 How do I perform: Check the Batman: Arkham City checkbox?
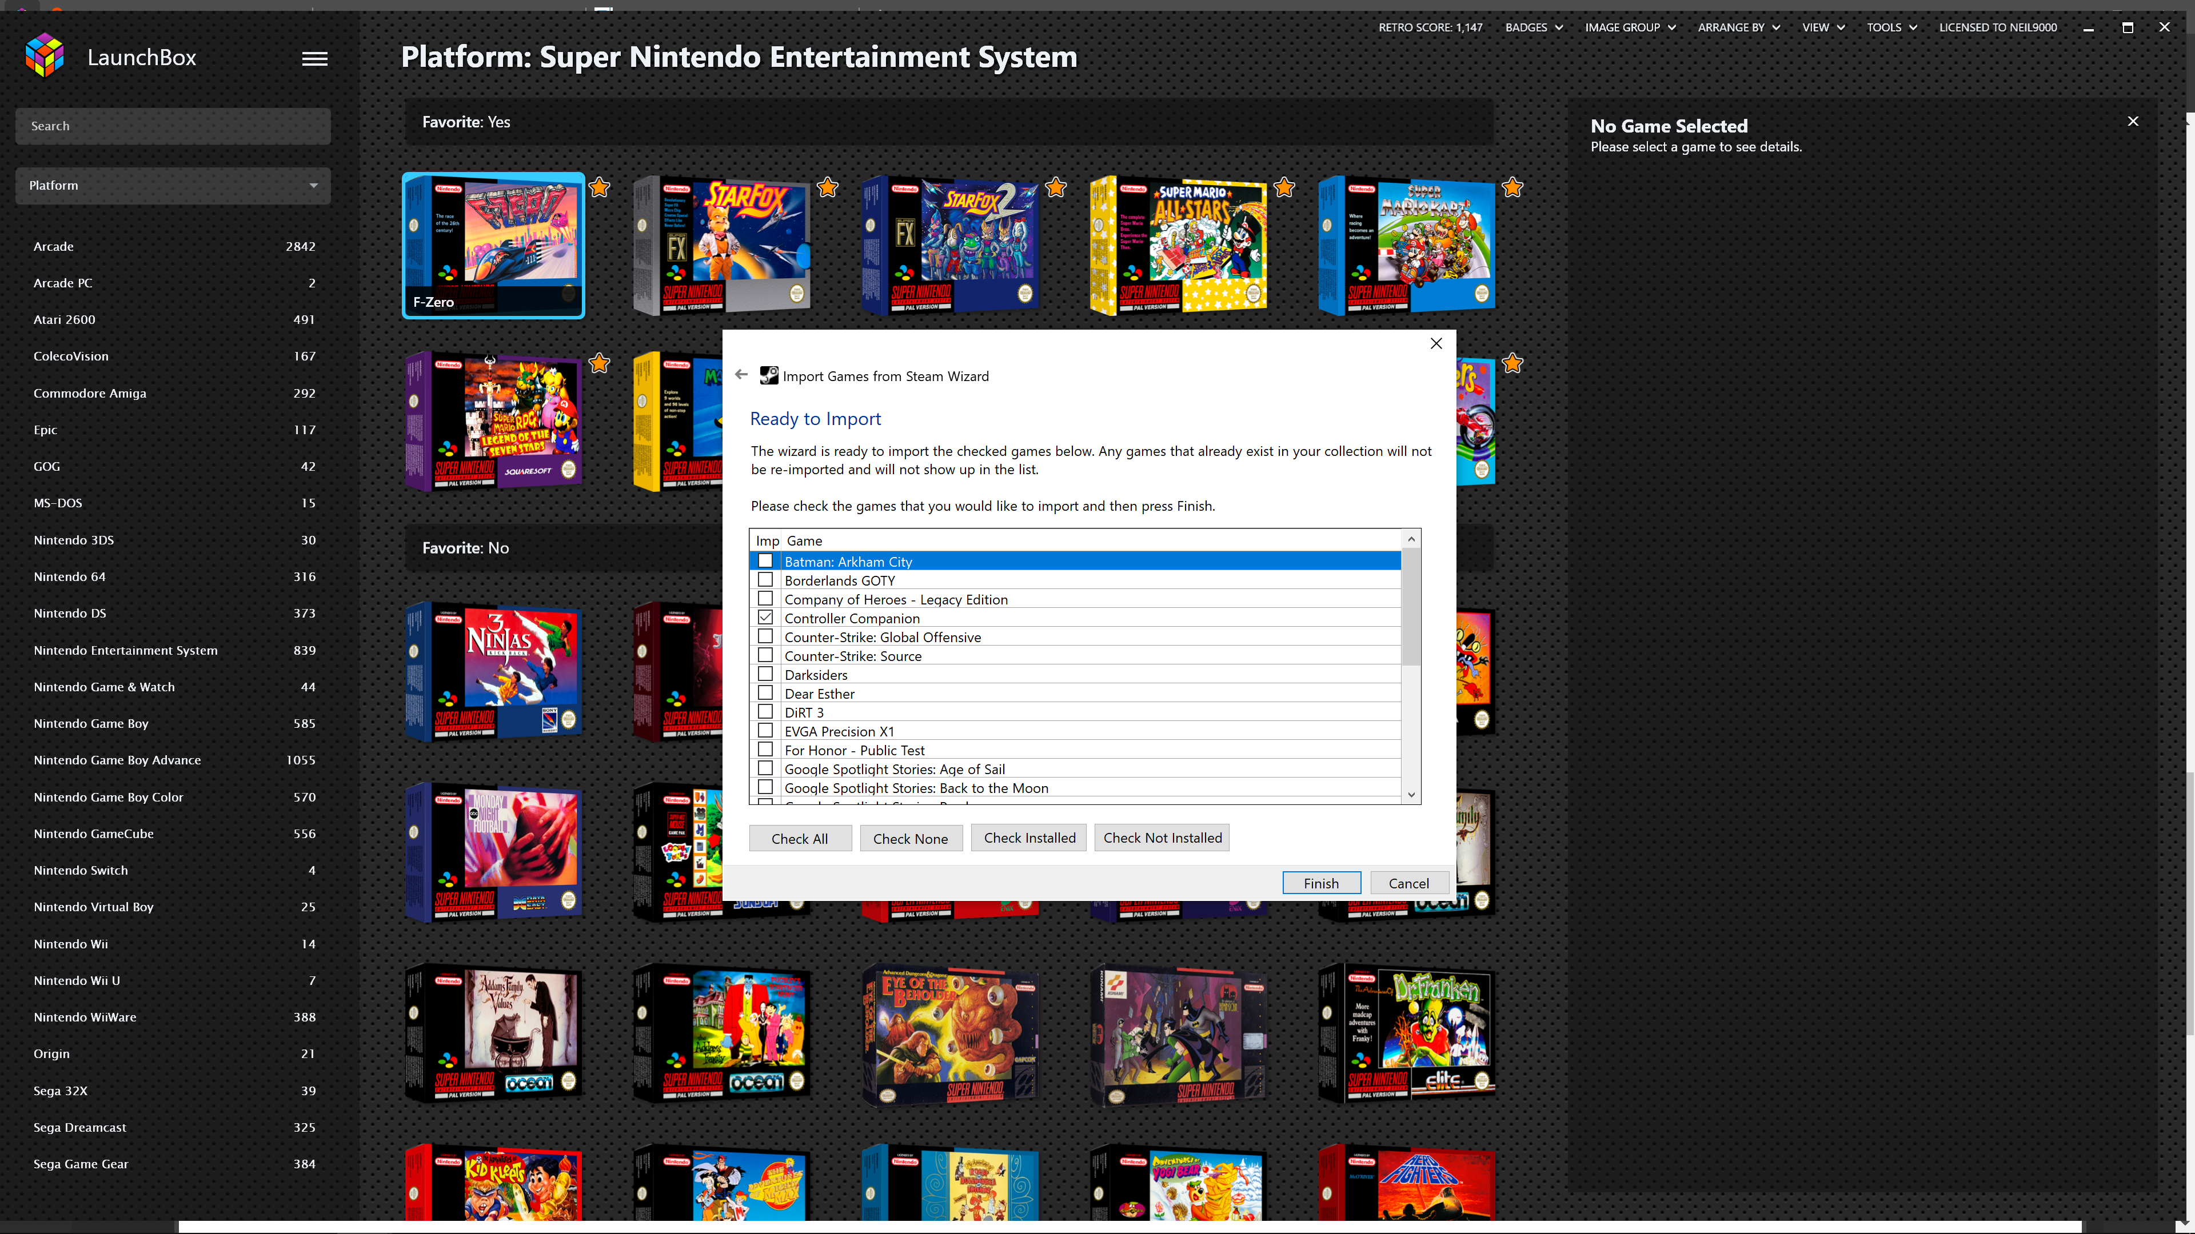coord(765,561)
